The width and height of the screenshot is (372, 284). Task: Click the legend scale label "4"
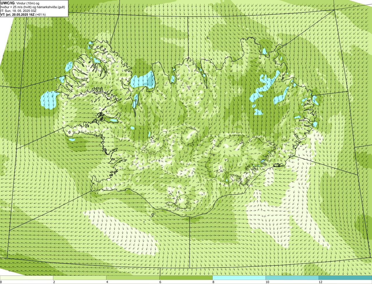pos(107,282)
